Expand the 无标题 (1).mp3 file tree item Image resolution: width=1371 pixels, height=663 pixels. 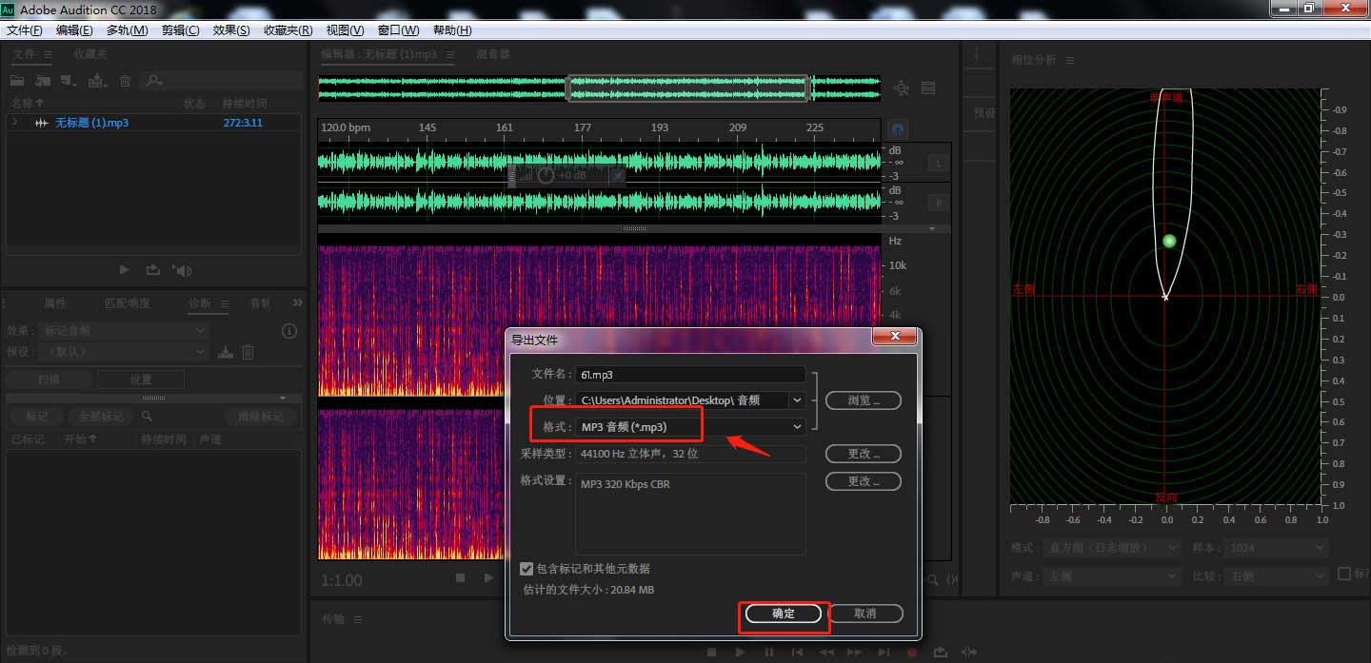pos(14,123)
